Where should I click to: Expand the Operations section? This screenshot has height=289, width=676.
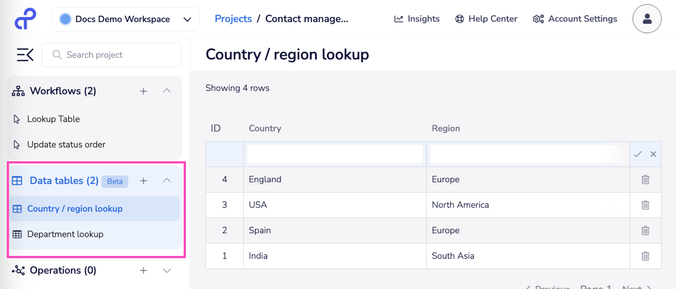tap(167, 271)
